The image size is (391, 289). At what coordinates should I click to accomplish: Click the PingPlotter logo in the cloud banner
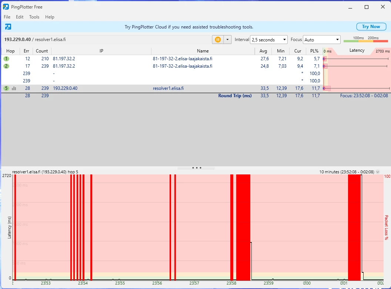[x=8, y=27]
